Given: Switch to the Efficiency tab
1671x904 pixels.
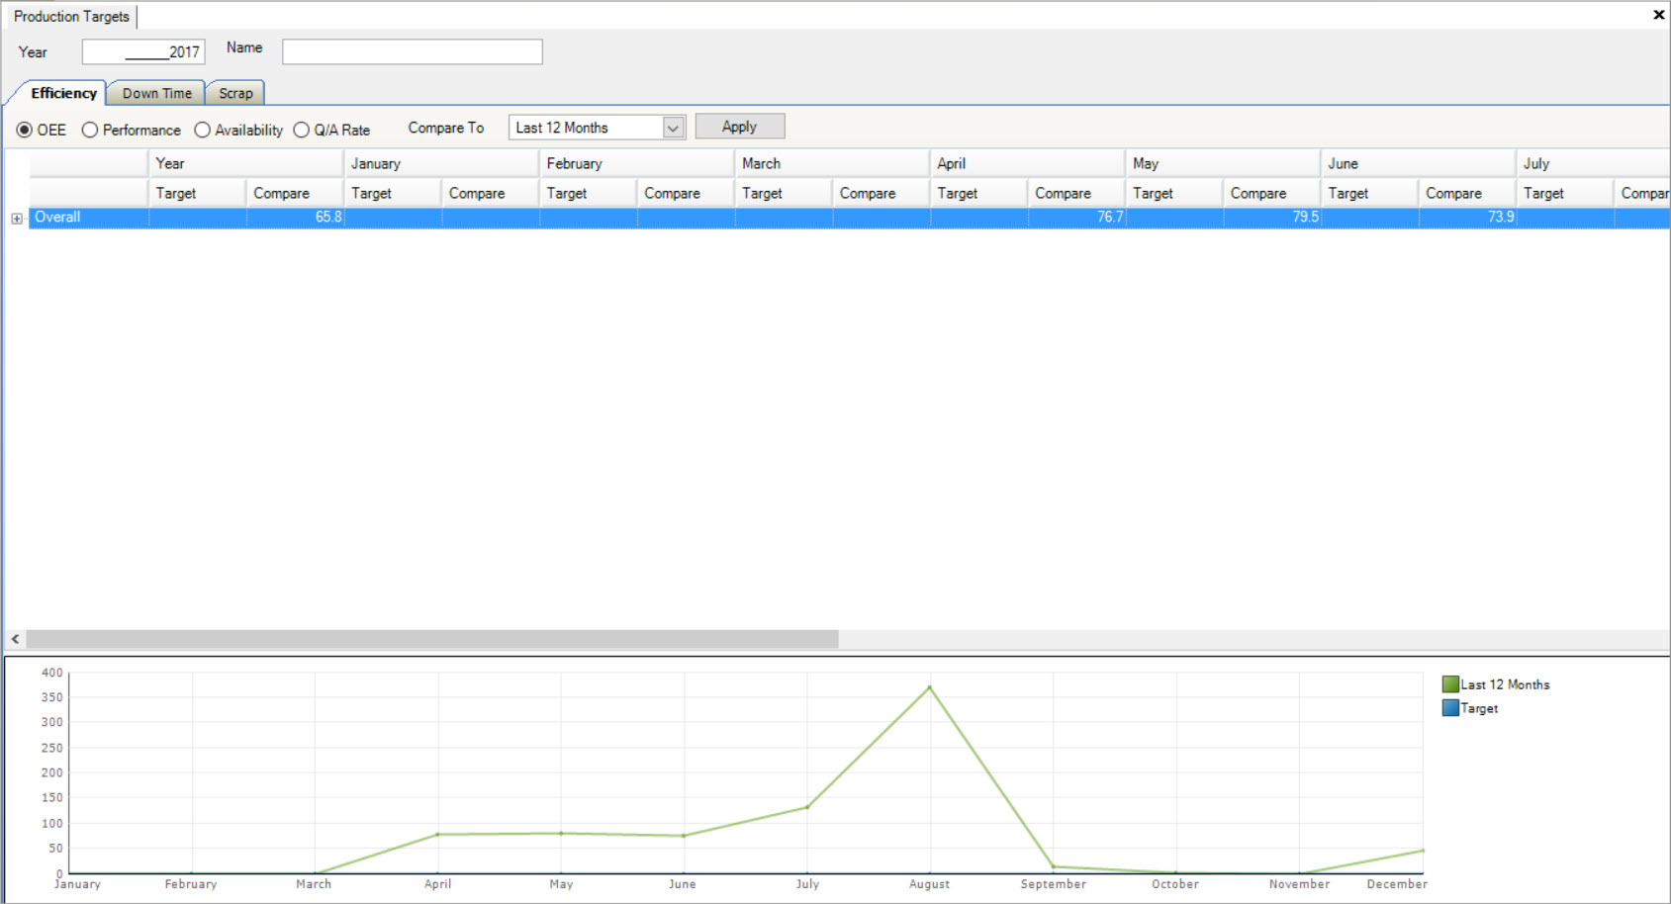Looking at the screenshot, I should (x=63, y=93).
